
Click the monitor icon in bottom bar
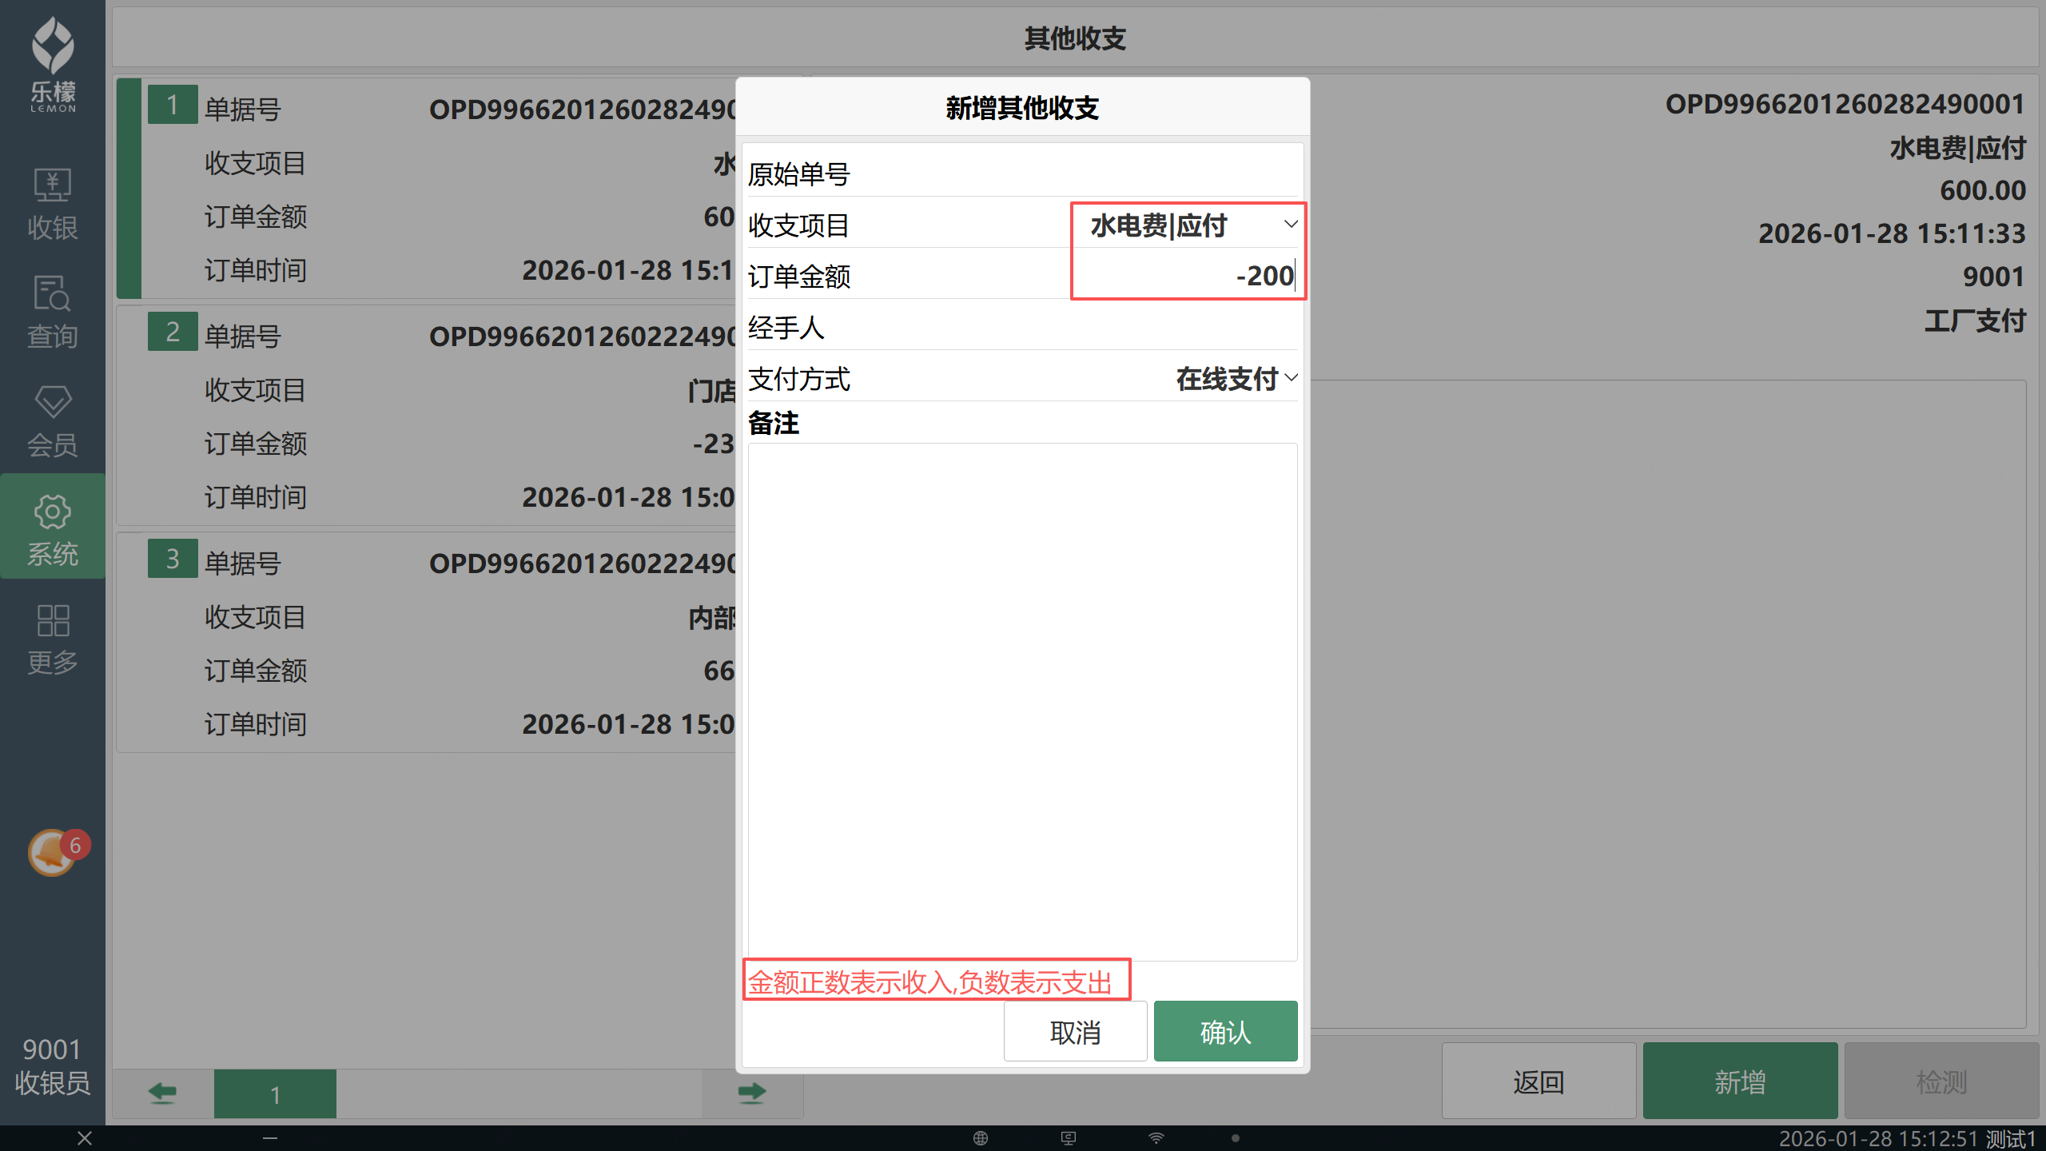1068,1138
